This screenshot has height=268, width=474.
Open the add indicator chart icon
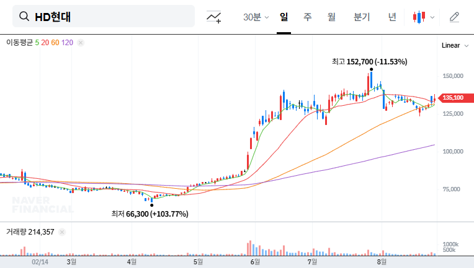coord(213,17)
